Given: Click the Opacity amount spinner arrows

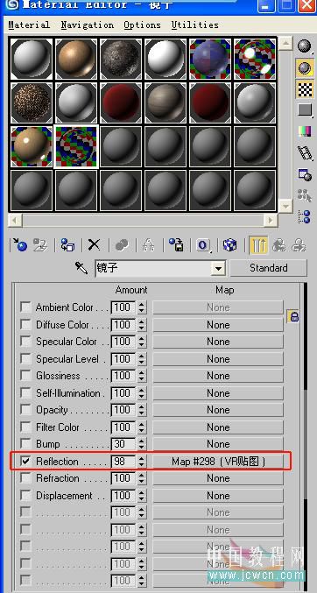Looking at the screenshot, I should [x=142, y=410].
